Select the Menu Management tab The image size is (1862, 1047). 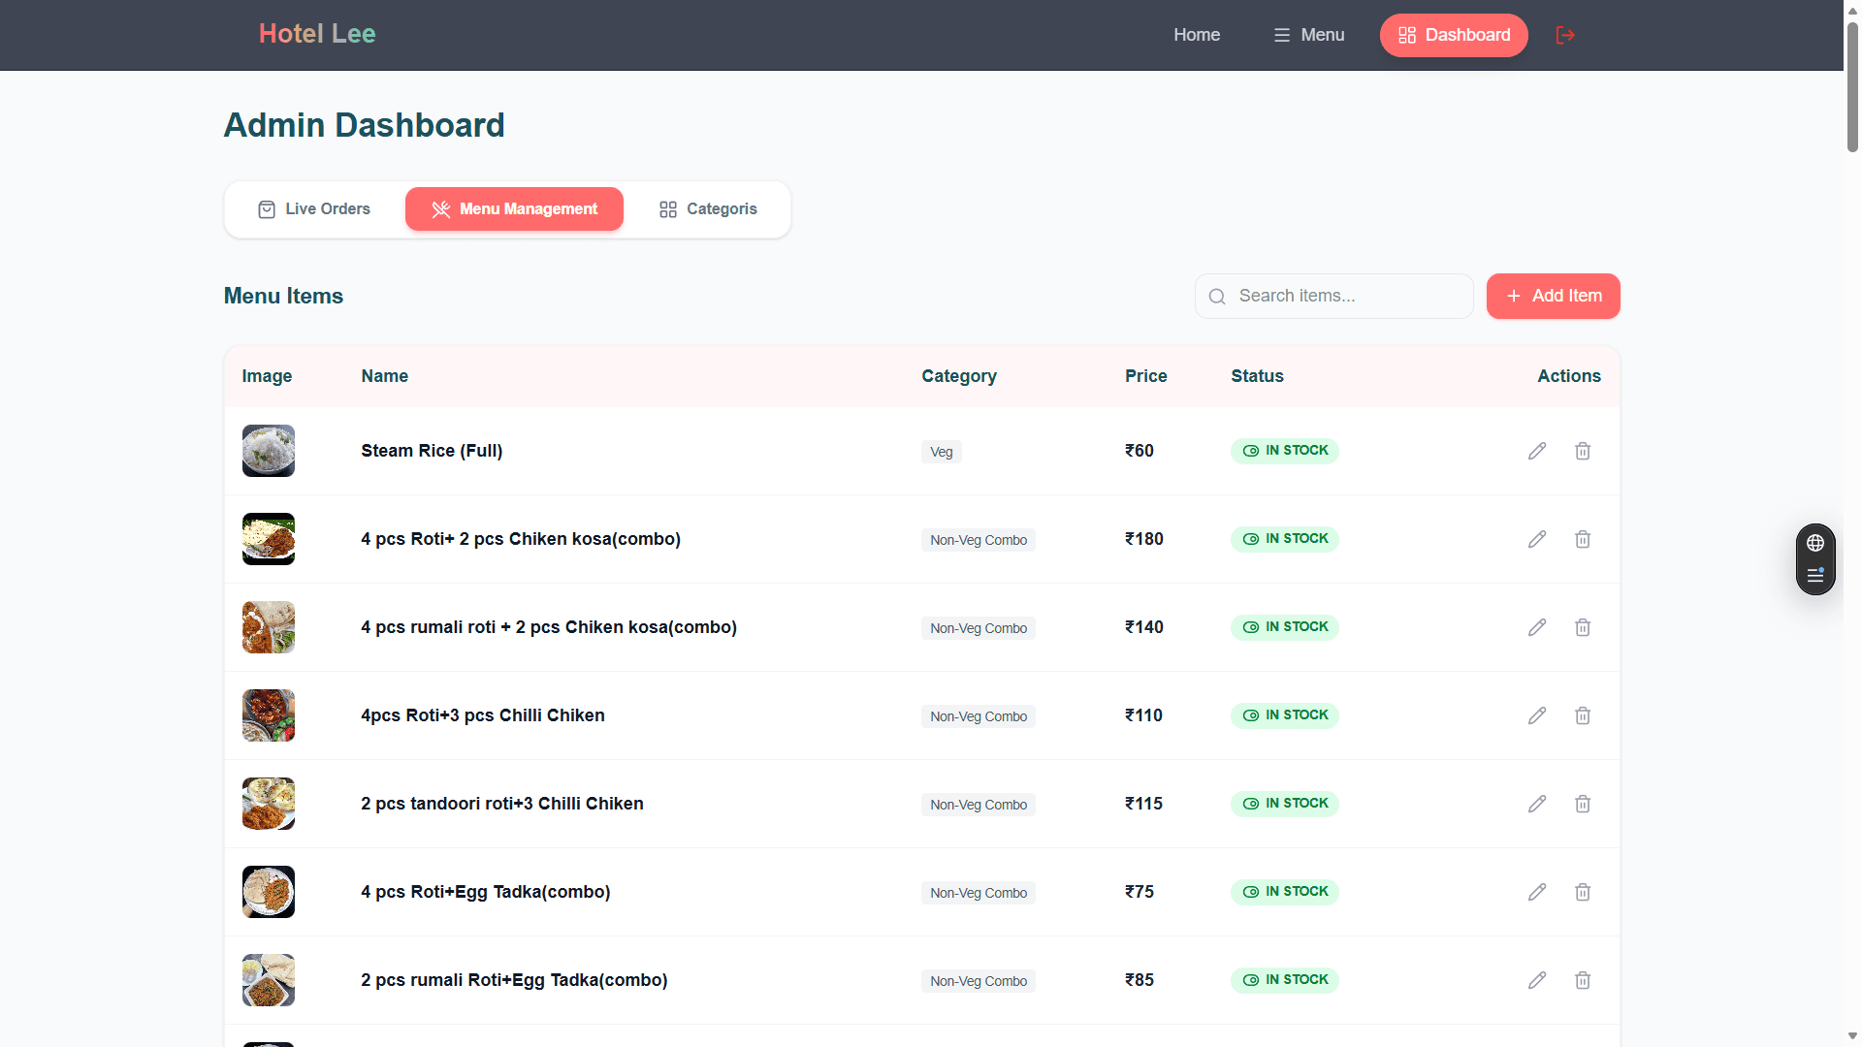(514, 209)
